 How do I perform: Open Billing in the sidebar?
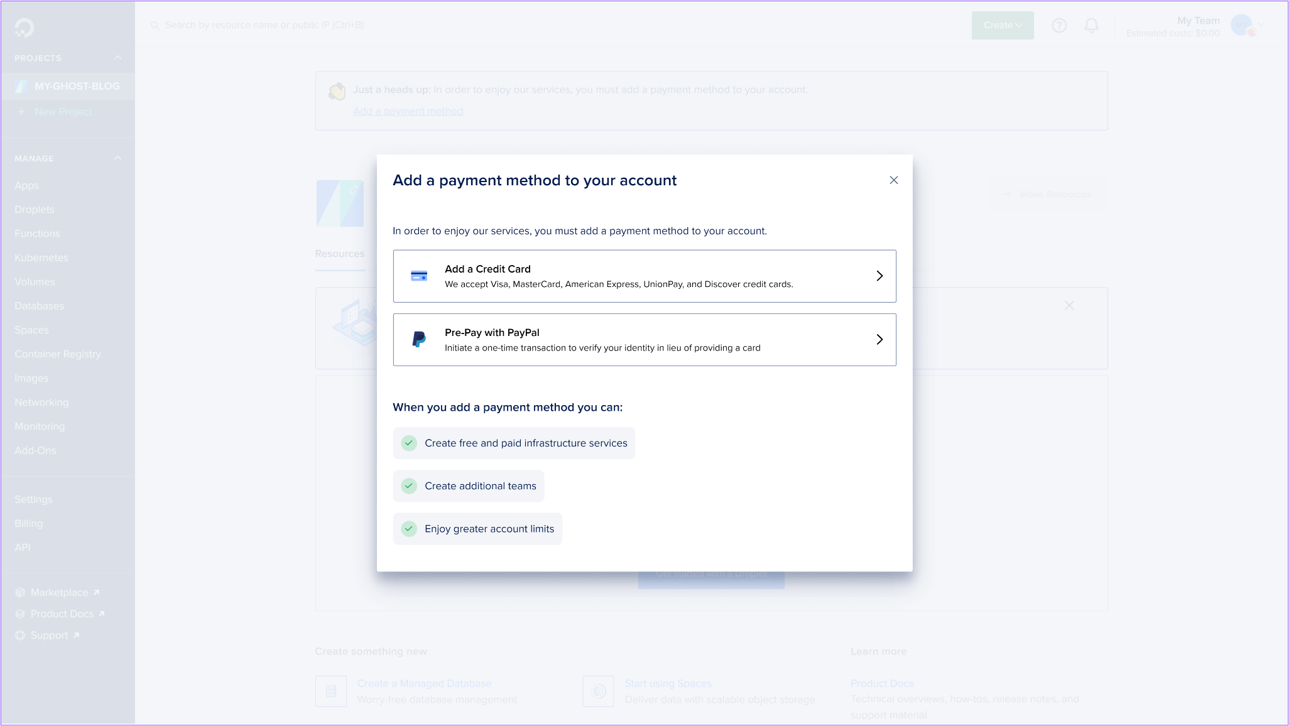pos(29,523)
